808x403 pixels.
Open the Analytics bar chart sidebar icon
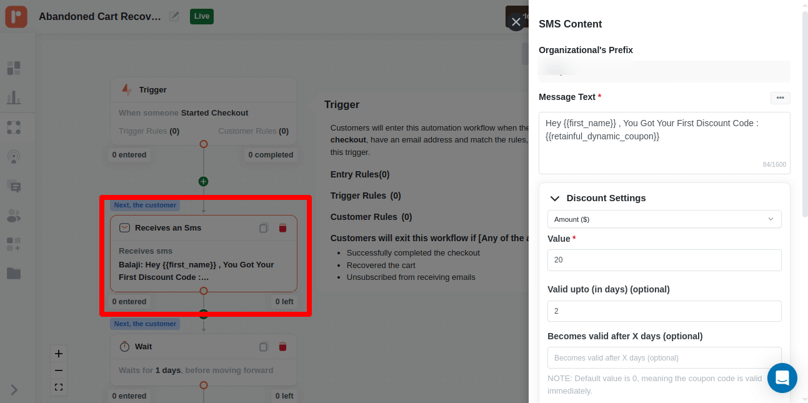(14, 97)
